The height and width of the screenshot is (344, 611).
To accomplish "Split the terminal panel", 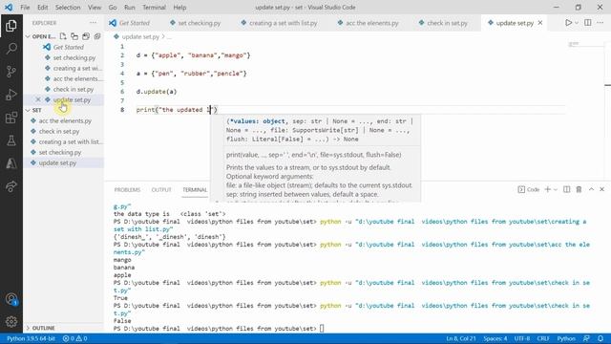I will [566, 189].
